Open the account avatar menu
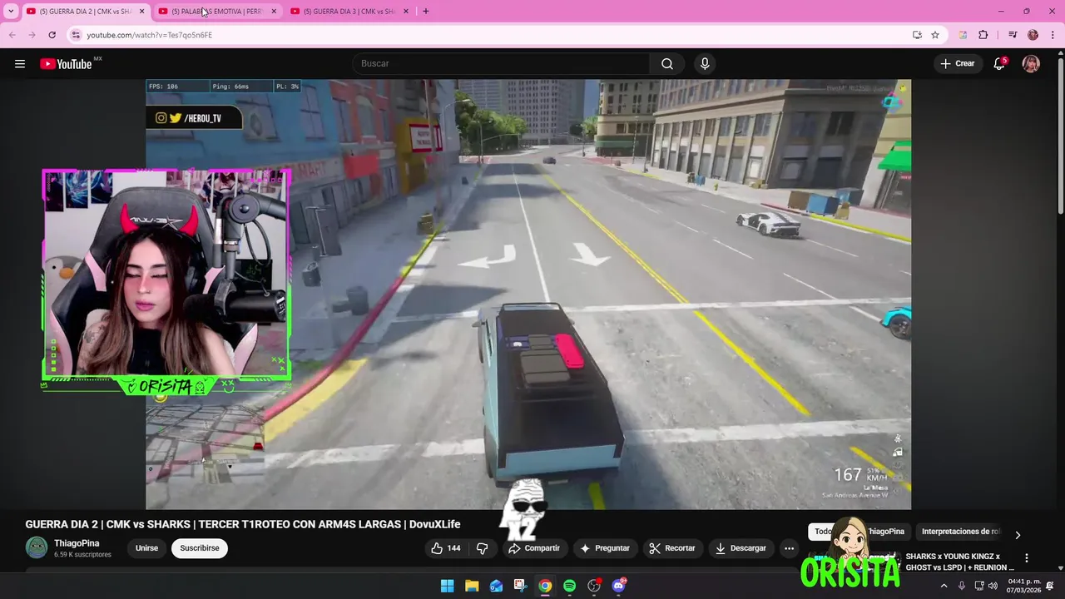Image resolution: width=1065 pixels, height=599 pixels. click(1031, 64)
